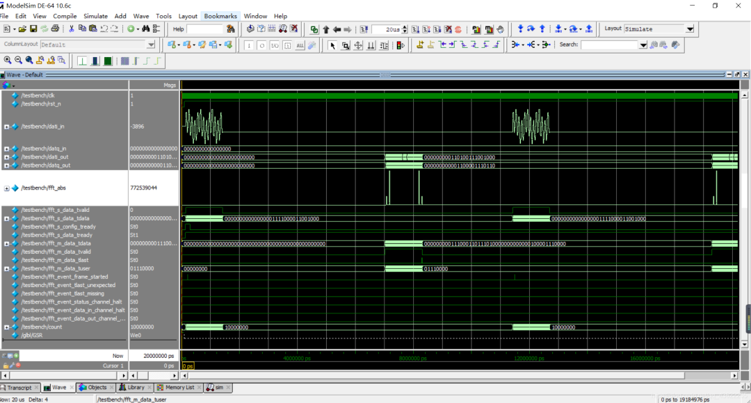Click the Zoom Out magnifier icon

point(18,60)
